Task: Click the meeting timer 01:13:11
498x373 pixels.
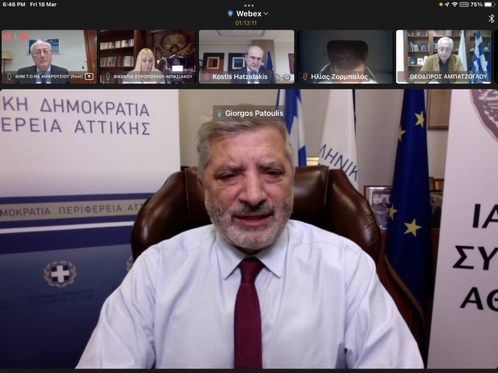Action: coord(246,23)
